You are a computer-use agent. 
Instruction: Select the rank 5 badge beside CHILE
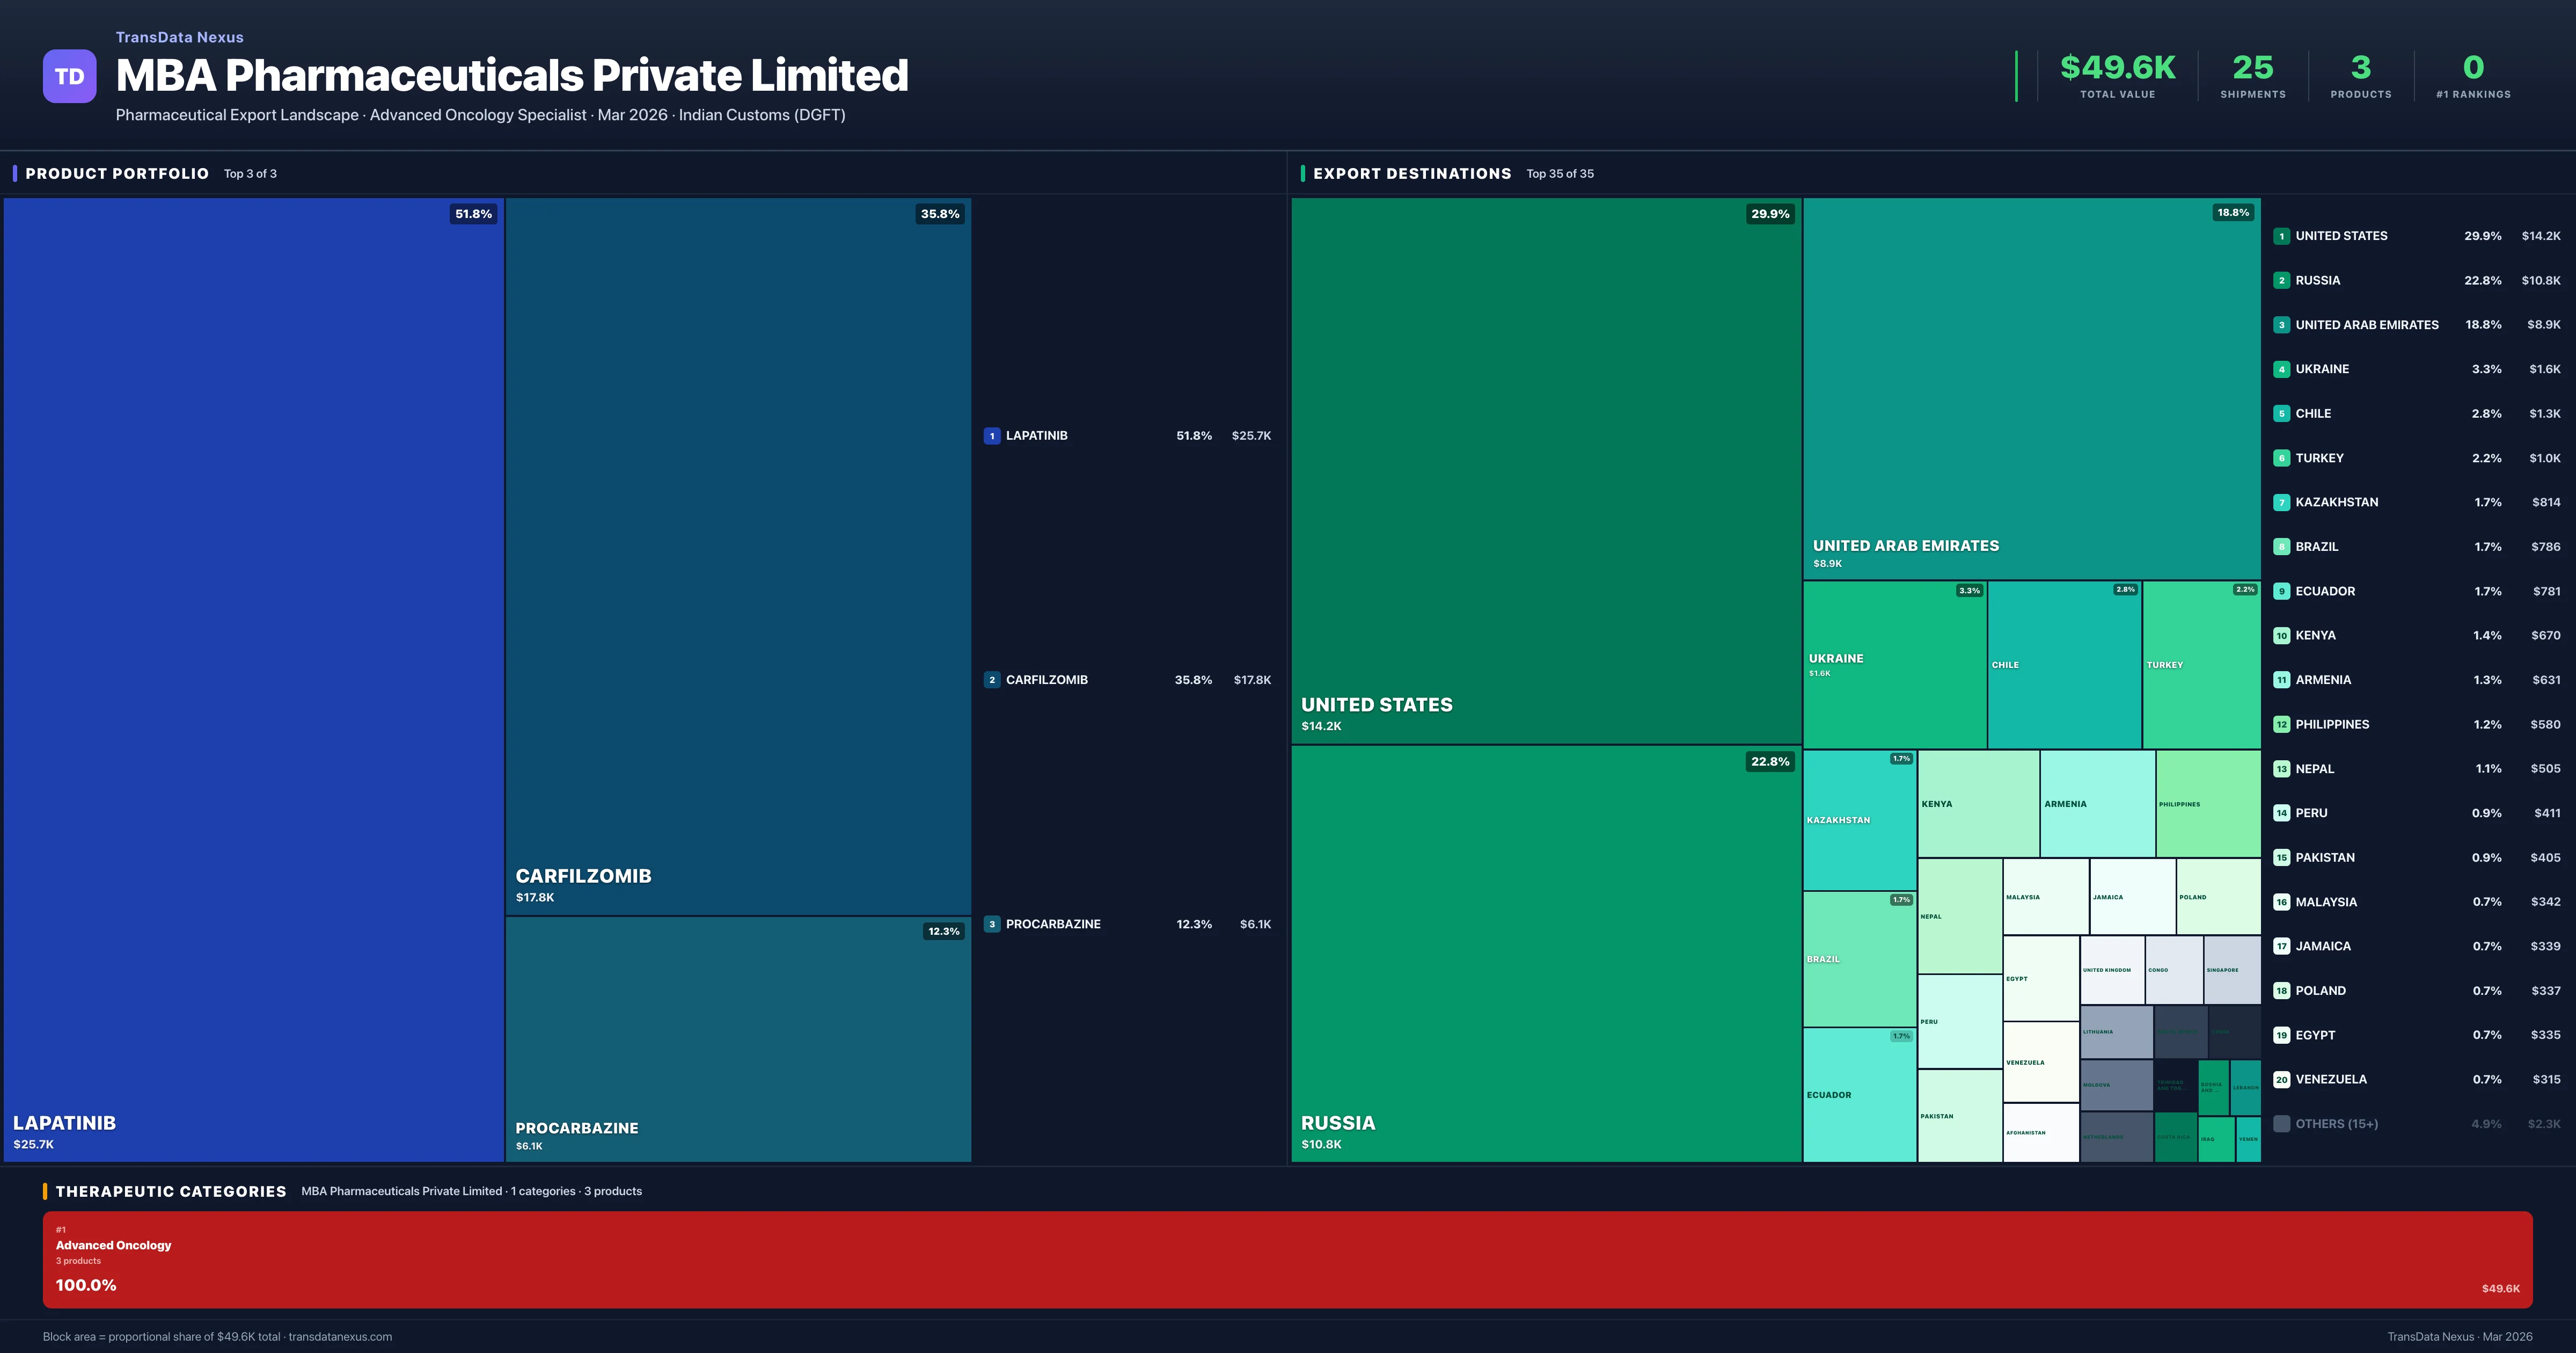coord(2282,413)
